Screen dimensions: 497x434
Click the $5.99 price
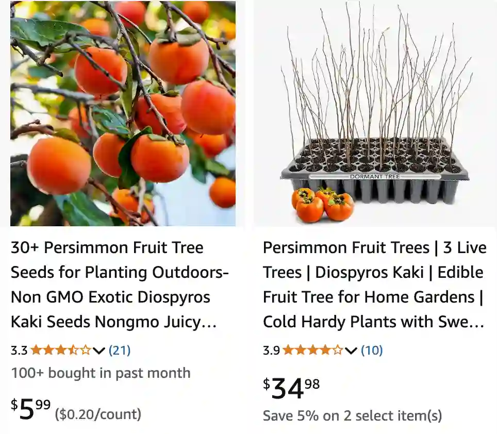click(x=31, y=409)
